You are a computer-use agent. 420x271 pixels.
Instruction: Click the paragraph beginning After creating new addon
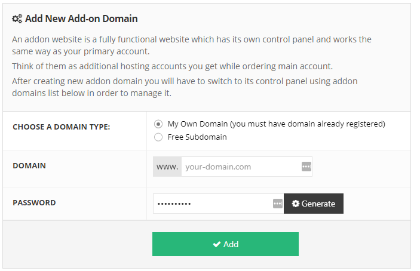pos(185,87)
